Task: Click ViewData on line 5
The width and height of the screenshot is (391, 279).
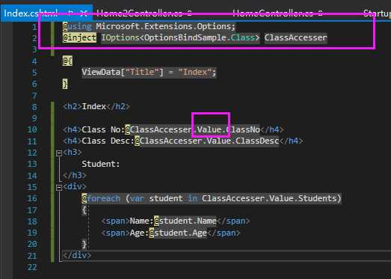Action: click(101, 73)
